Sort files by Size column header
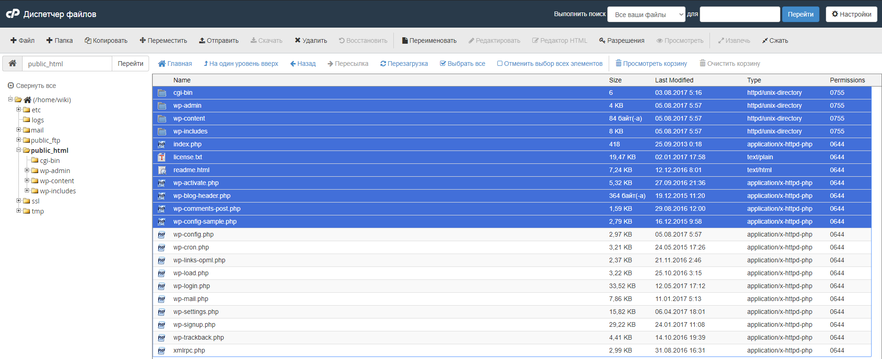The image size is (882, 359). [615, 80]
